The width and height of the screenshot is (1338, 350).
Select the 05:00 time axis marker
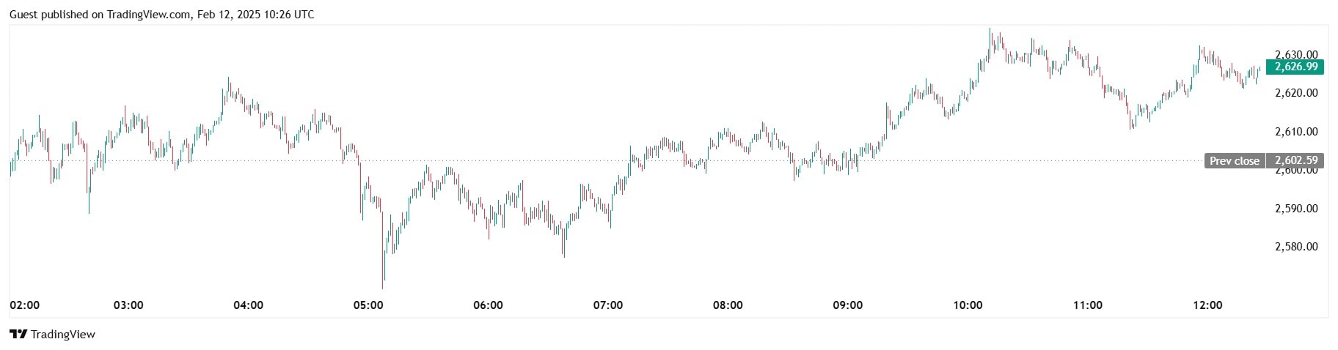pos(368,305)
